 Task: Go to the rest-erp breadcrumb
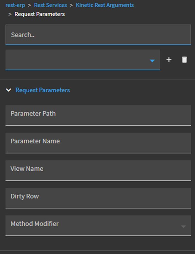pyautogui.click(x=15, y=5)
